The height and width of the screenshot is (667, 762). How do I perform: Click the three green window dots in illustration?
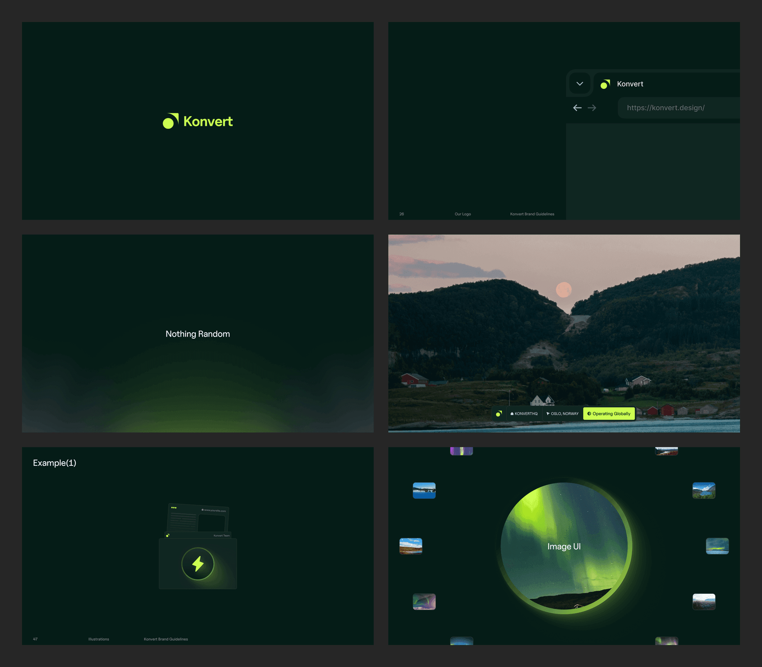point(174,508)
